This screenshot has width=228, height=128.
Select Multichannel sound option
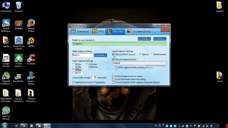click(151, 54)
